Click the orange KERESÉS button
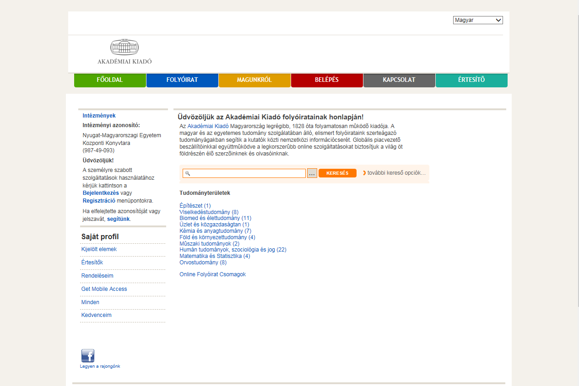Viewport: 579px width, 386px height. 337,173
